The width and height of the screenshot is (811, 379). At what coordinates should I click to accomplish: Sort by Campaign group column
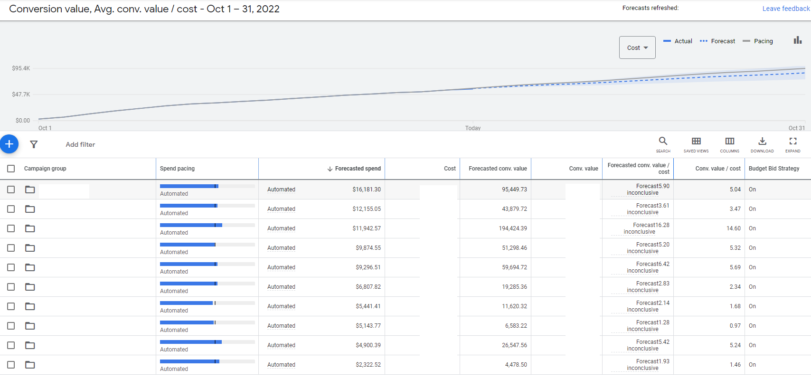[45, 169]
